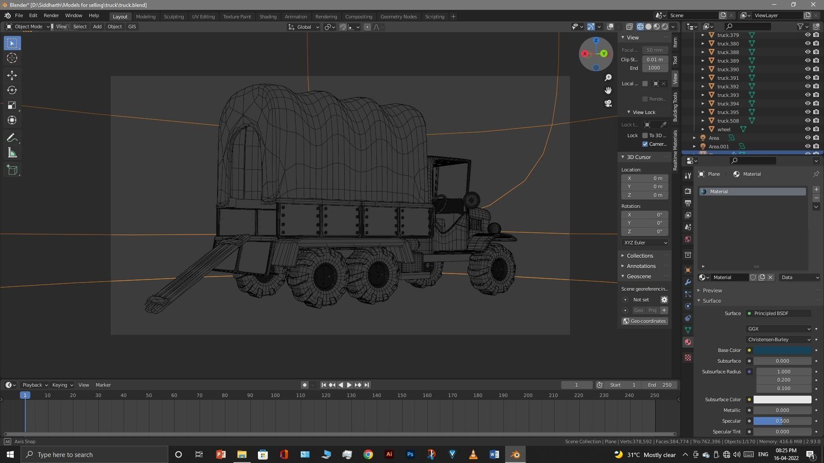Open Object Mode dropdown
The height and width of the screenshot is (463, 824).
point(28,27)
